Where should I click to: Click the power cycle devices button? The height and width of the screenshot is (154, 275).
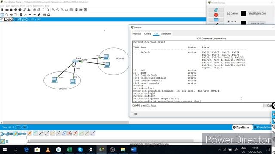click(18, 127)
